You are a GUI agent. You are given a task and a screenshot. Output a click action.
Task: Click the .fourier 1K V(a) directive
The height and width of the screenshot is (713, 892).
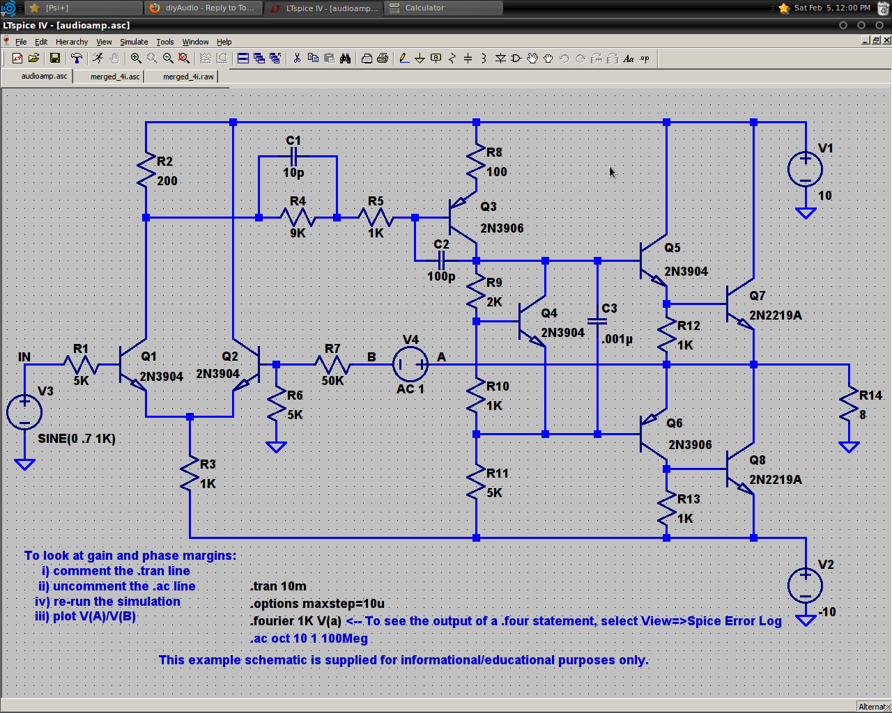point(295,621)
